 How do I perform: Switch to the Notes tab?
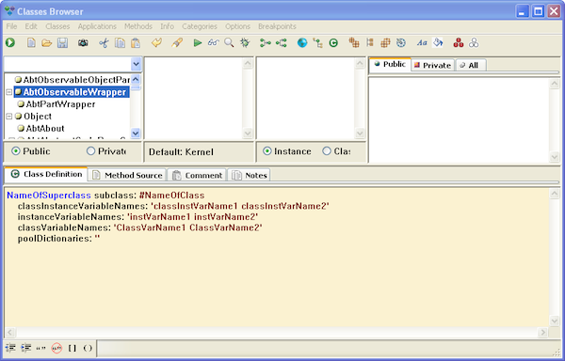pos(249,175)
